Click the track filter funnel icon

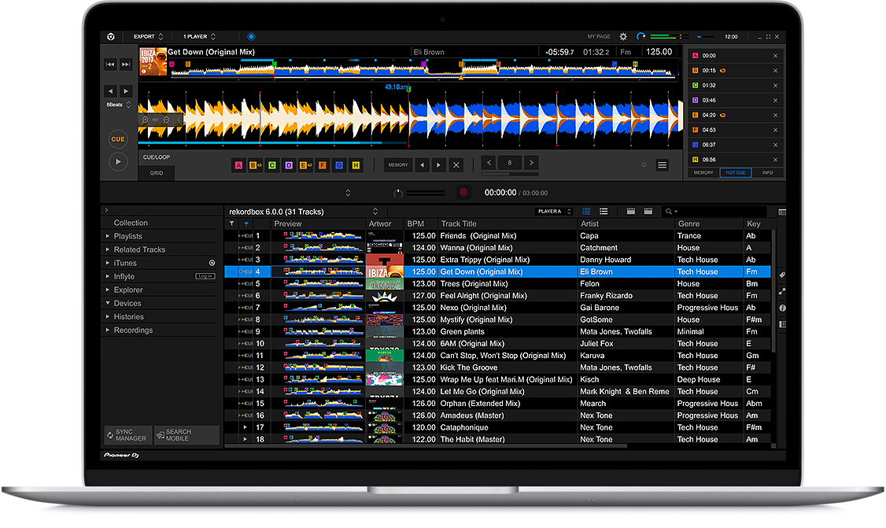231,224
